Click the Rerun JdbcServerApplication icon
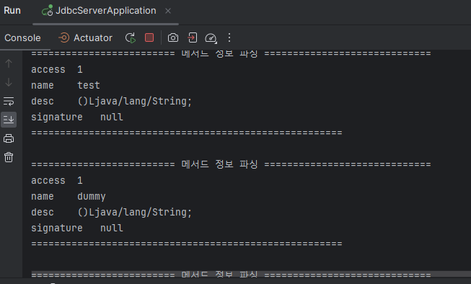This screenshot has height=284, width=471. (131, 37)
